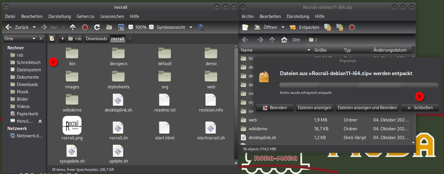Click the add folder to archive icon
This screenshot has height=174, width=444.
[340, 27]
